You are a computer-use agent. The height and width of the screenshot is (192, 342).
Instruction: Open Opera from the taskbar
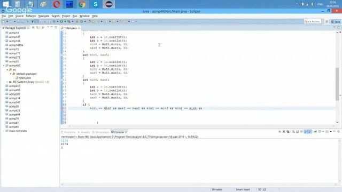coord(57,4)
